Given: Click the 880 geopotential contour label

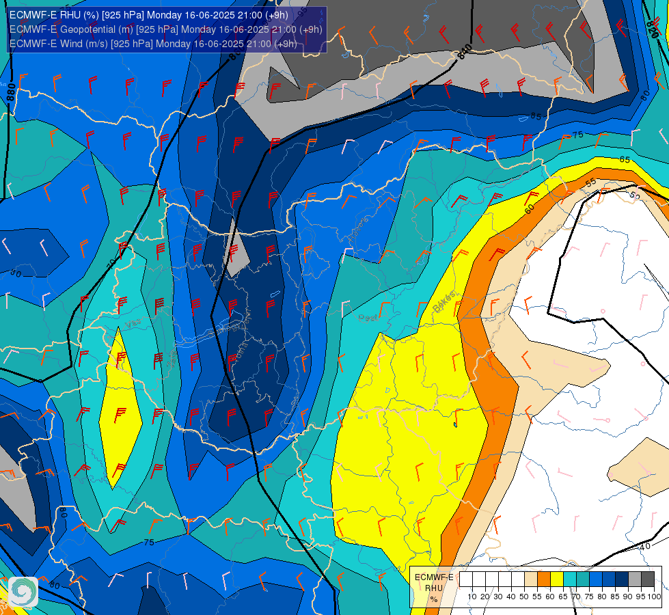Looking at the screenshot, I should pos(11,92).
